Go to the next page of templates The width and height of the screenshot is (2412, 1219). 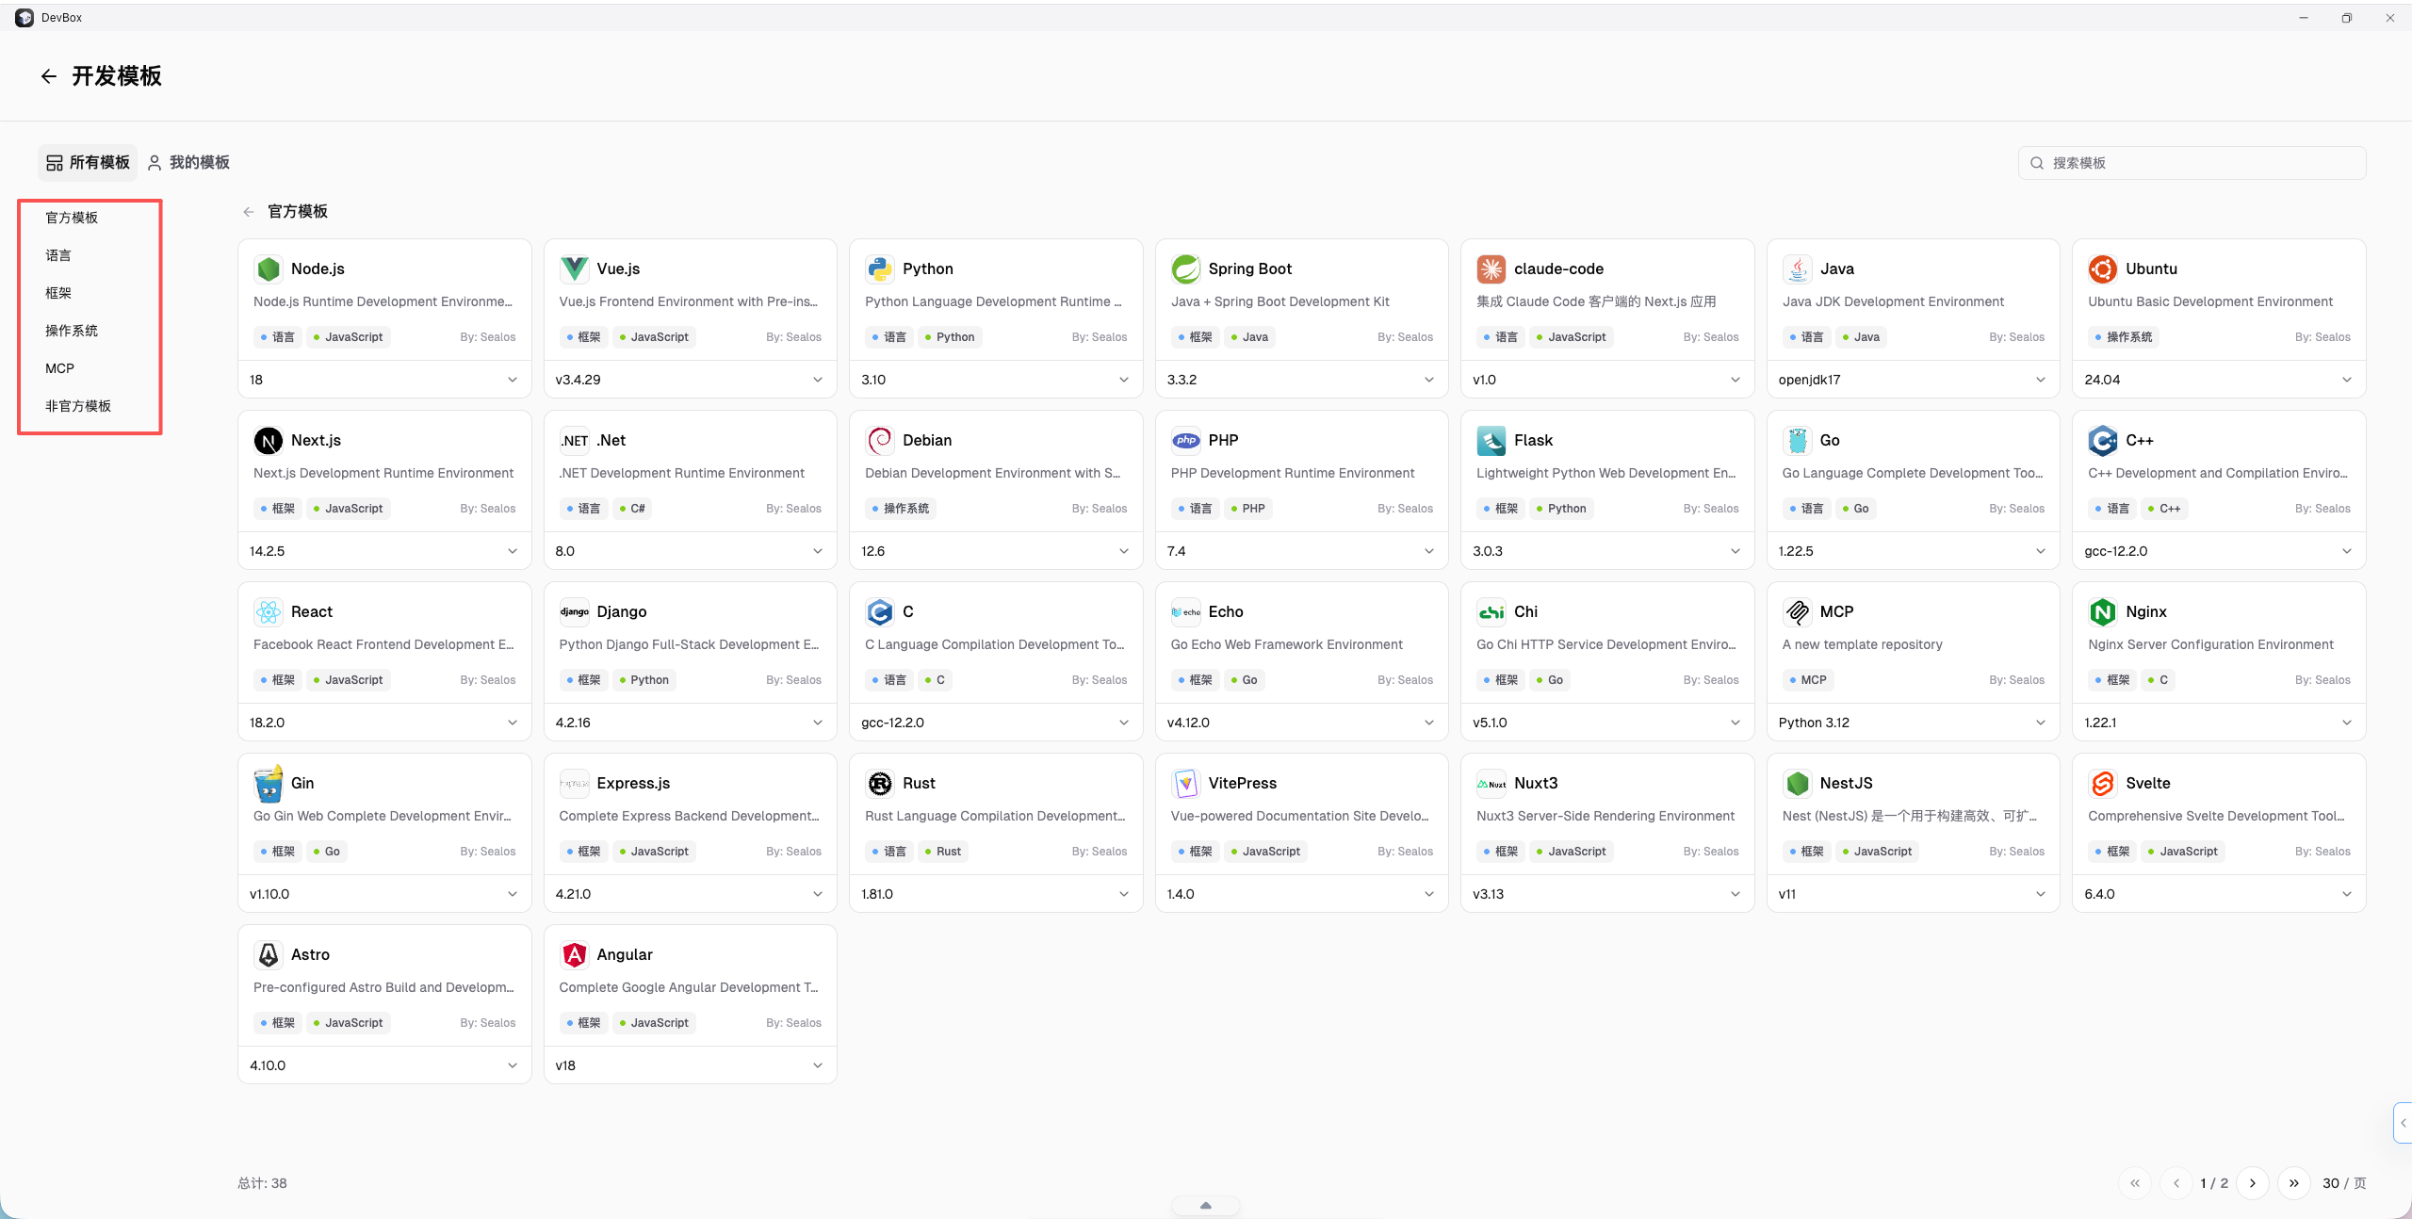click(2253, 1183)
